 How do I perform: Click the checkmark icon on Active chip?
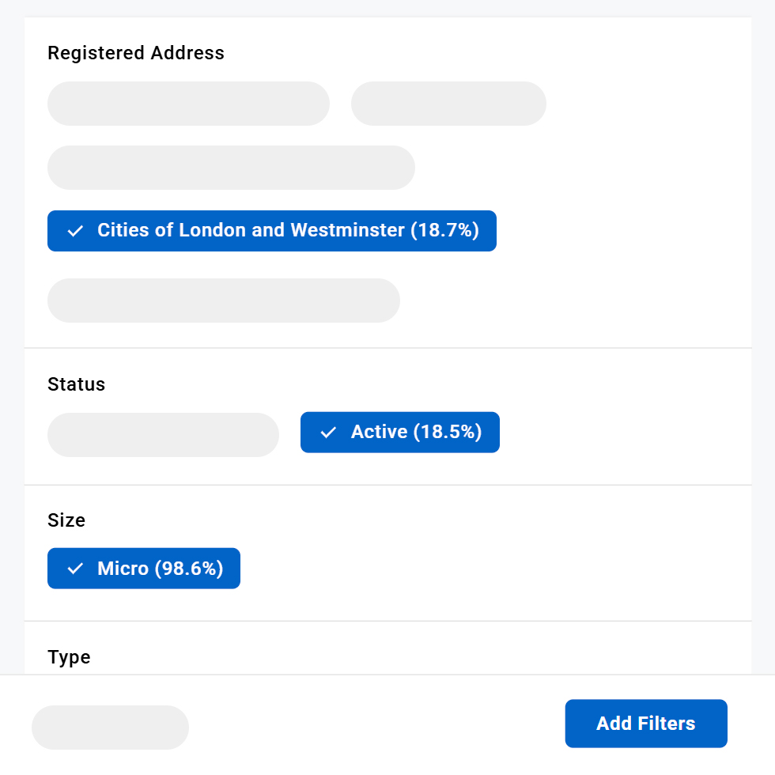pyautogui.click(x=328, y=433)
